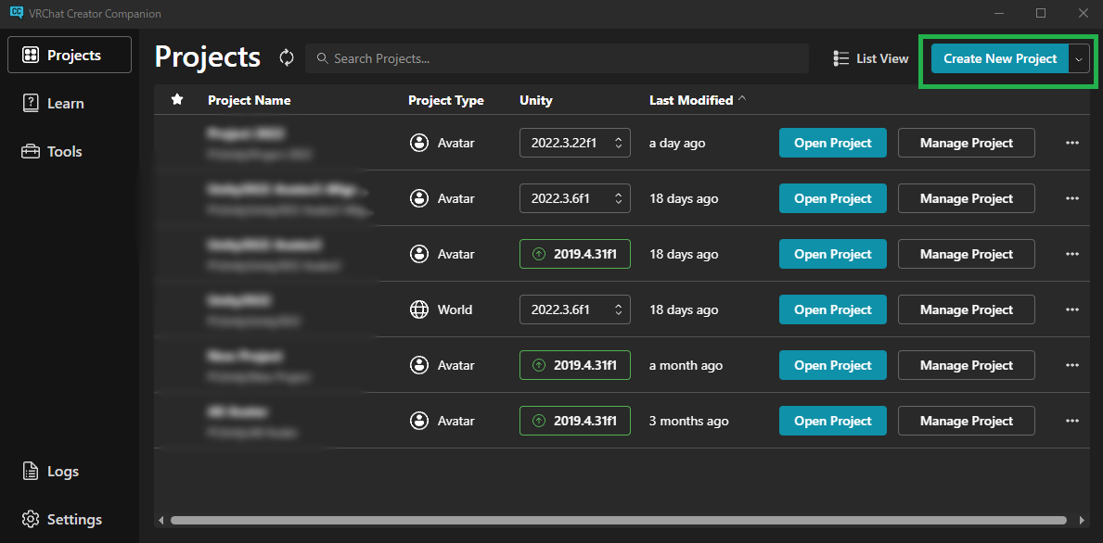Image resolution: width=1103 pixels, height=543 pixels.
Task: Manage the Avatar project using Unity 2022.3.6f1
Action: tap(967, 198)
